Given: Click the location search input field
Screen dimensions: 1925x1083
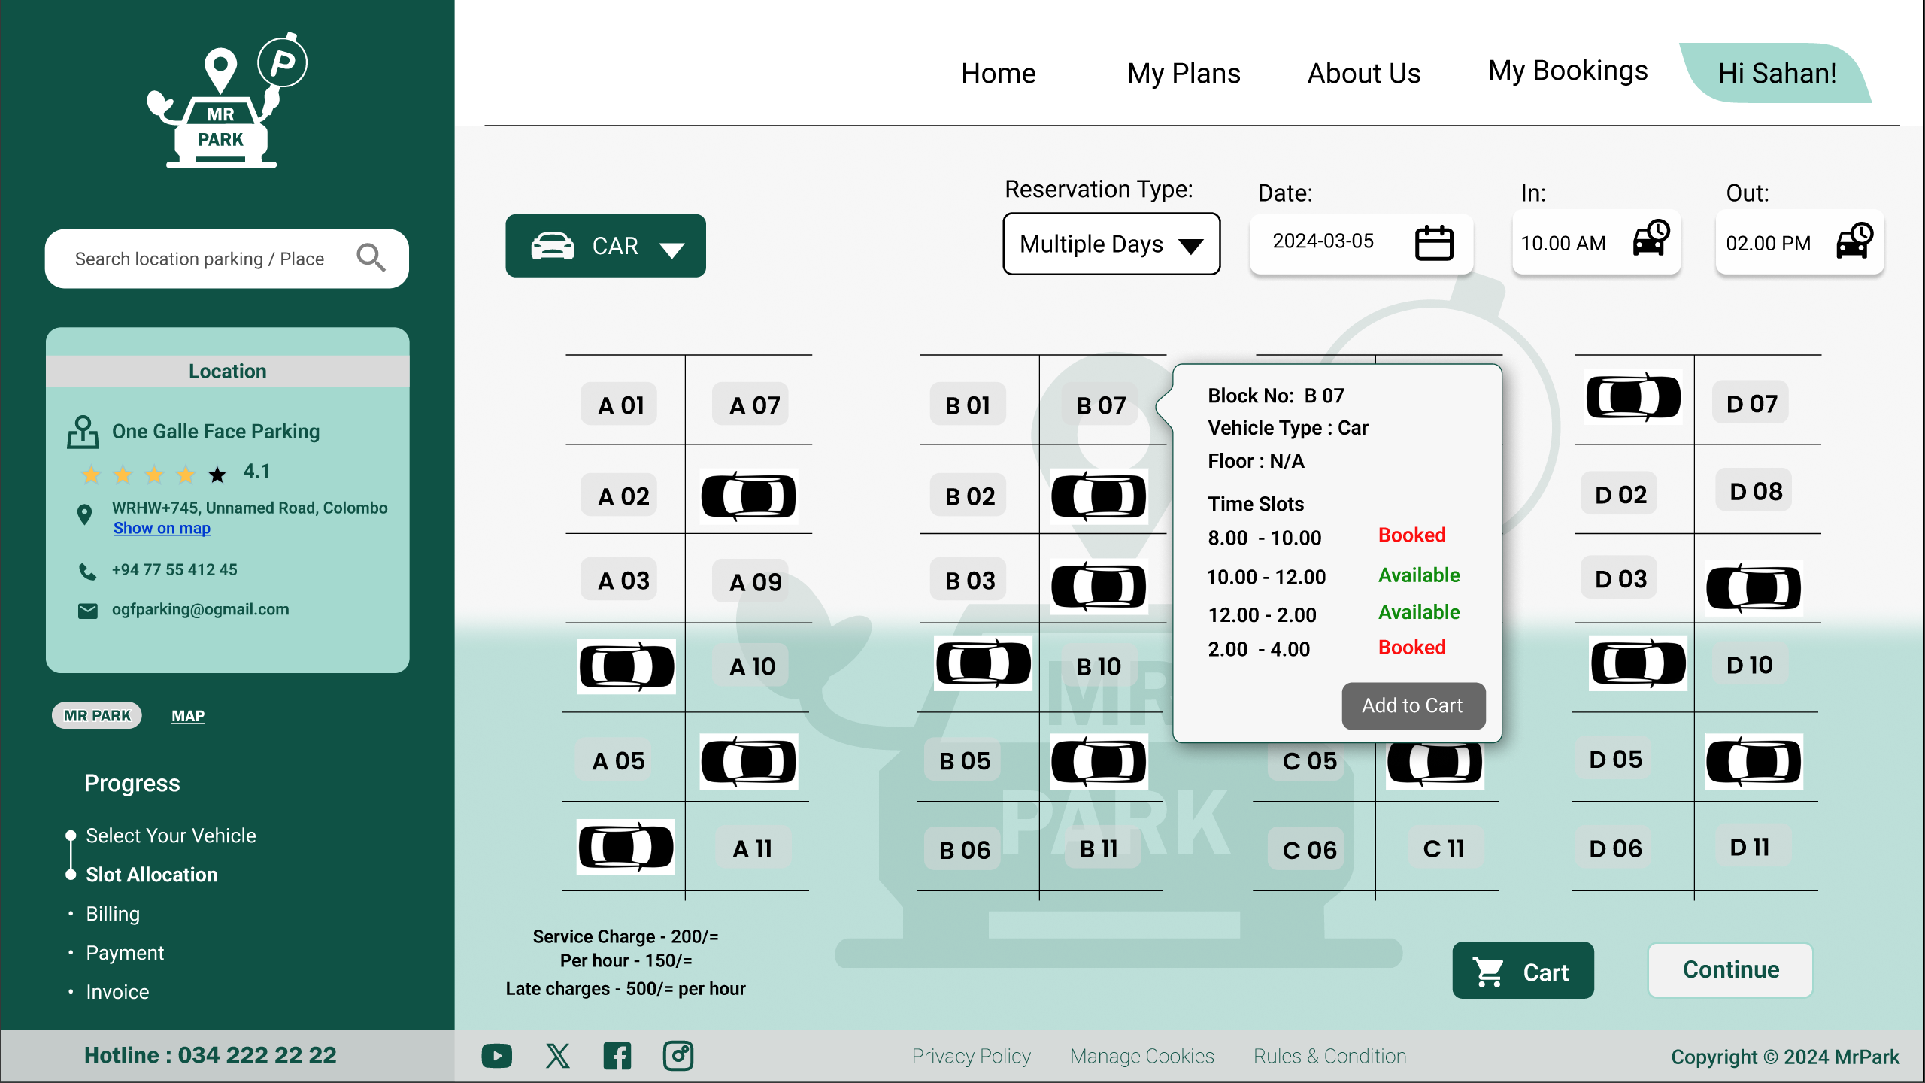Looking at the screenshot, I should tap(203, 258).
